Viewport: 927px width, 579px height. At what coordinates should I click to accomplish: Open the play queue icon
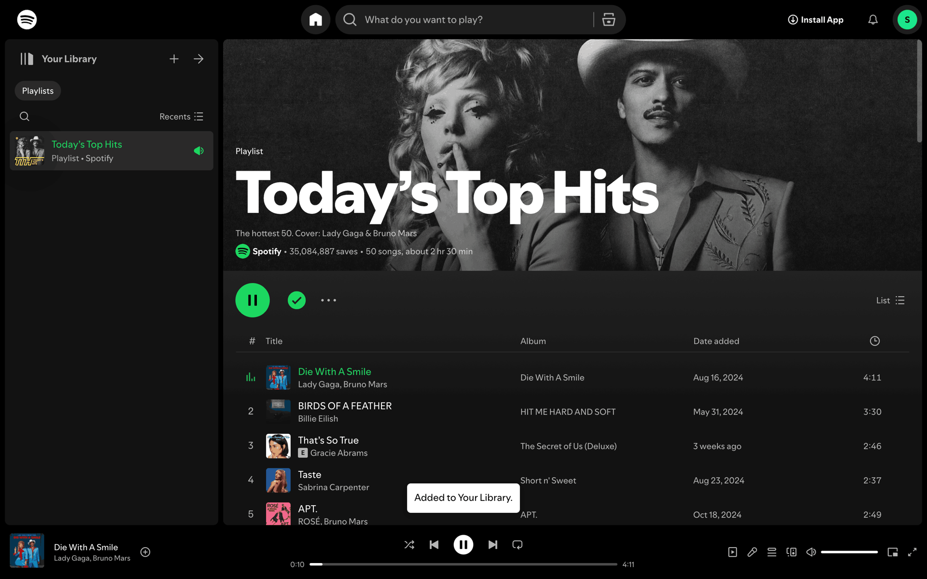pyautogui.click(x=772, y=552)
